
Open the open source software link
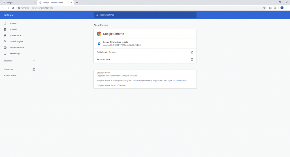[177, 81]
